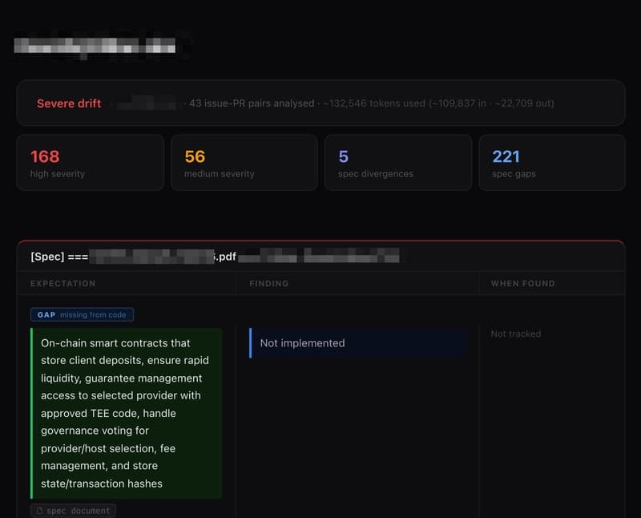Click the Not implemented finding entry
641x518 pixels.
click(x=303, y=342)
